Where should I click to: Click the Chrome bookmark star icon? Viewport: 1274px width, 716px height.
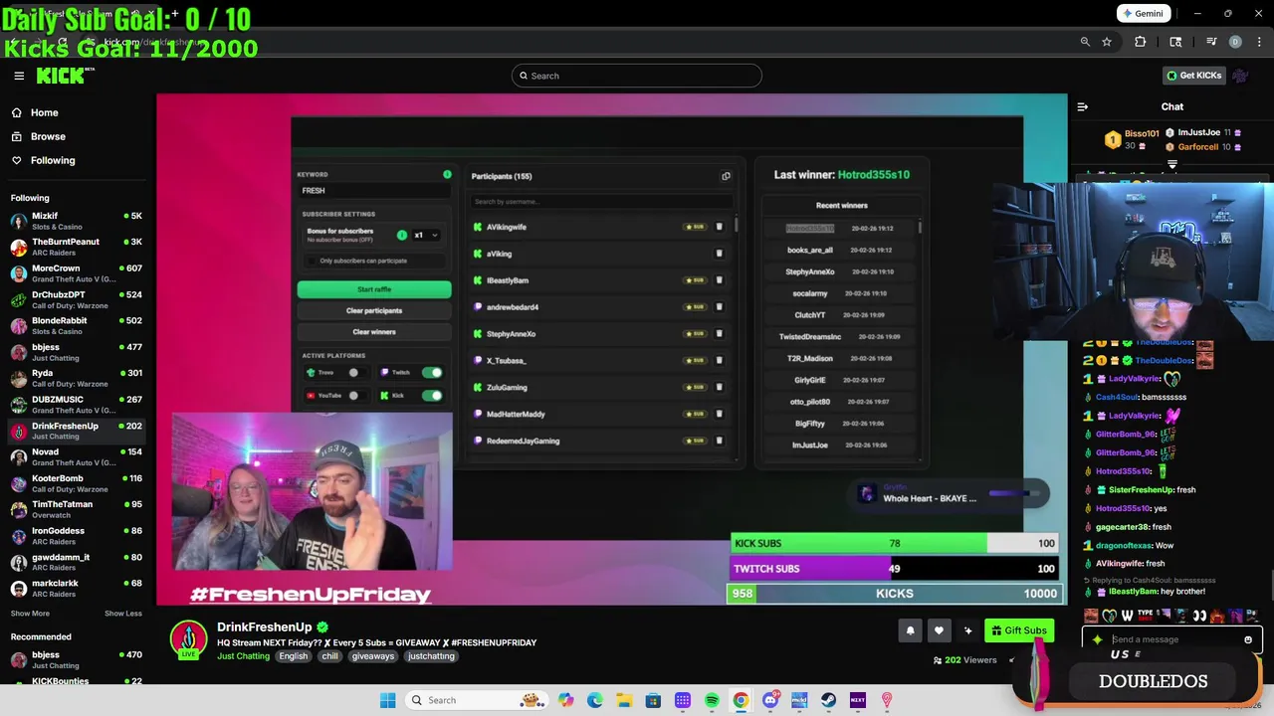[1107, 42]
